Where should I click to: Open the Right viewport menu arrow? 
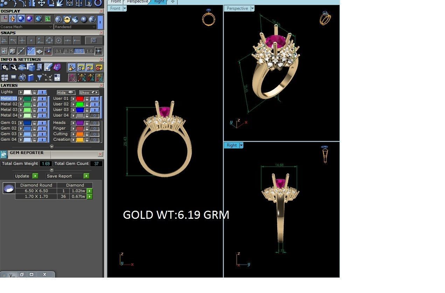241,145
